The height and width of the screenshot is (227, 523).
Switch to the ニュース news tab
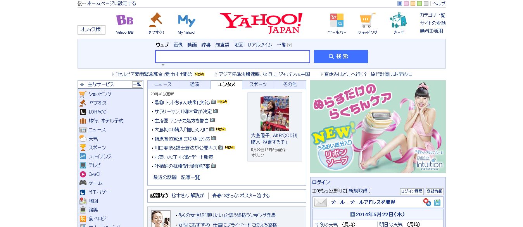point(163,84)
